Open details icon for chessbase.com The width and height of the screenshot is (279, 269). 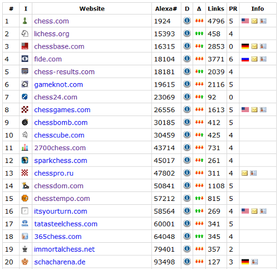coord(187,46)
